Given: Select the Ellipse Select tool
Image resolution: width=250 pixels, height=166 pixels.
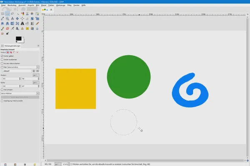Looking at the screenshot, I should point(7,14).
